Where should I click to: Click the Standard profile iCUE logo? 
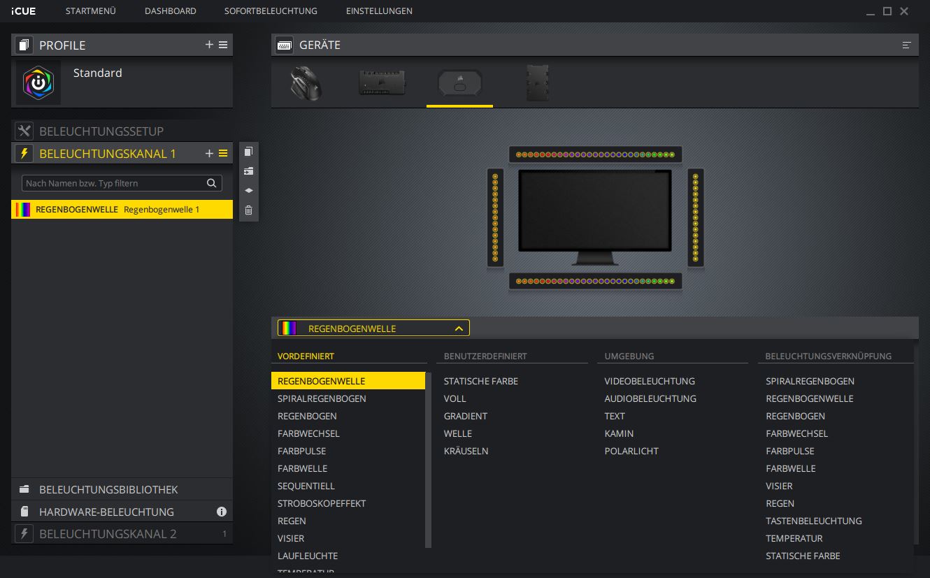[38, 82]
